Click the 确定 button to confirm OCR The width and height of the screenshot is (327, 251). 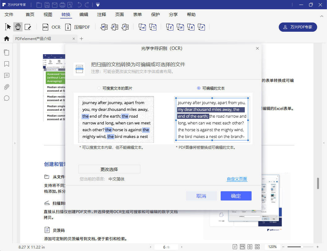coord(236,196)
